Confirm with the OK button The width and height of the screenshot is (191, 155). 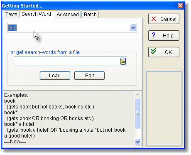click(x=164, y=52)
